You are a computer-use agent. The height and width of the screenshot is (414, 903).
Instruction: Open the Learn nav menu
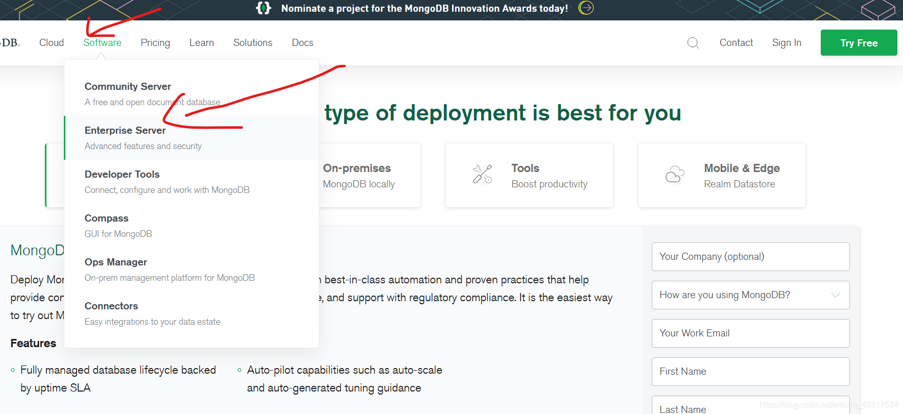pyautogui.click(x=202, y=43)
